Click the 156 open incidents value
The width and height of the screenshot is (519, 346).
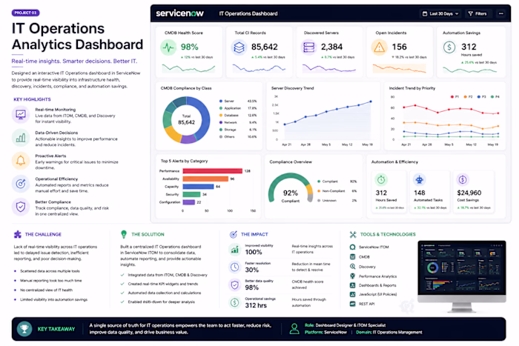coord(399,47)
